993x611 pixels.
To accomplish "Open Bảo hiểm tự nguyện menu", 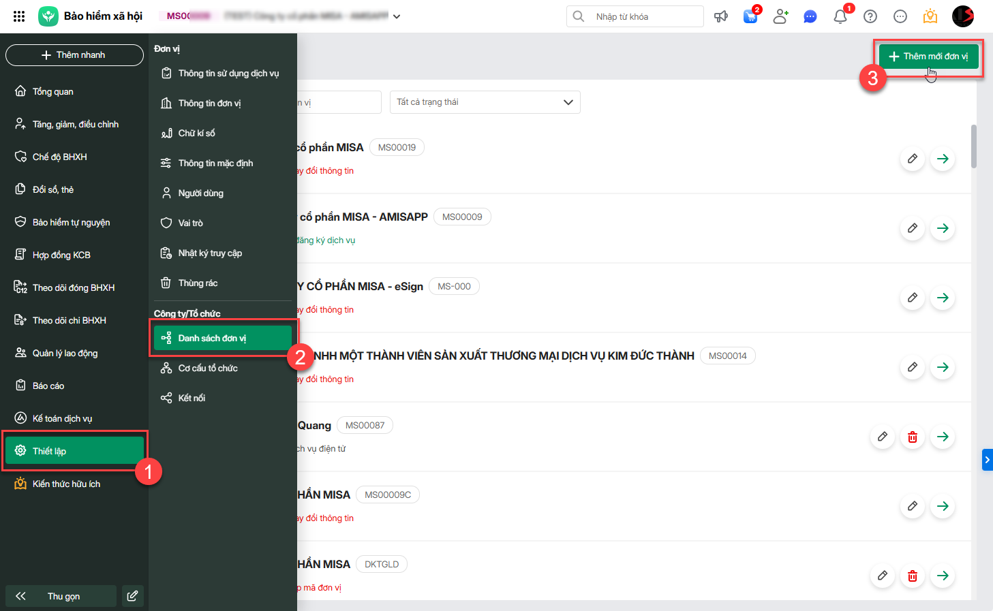I will pyautogui.click(x=74, y=222).
